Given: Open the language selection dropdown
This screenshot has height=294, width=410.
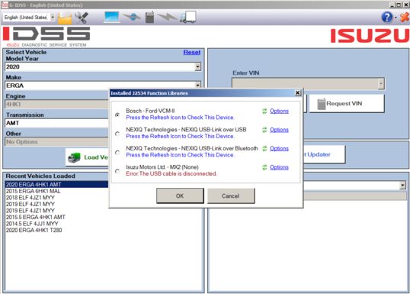Looking at the screenshot, I should pos(53,18).
